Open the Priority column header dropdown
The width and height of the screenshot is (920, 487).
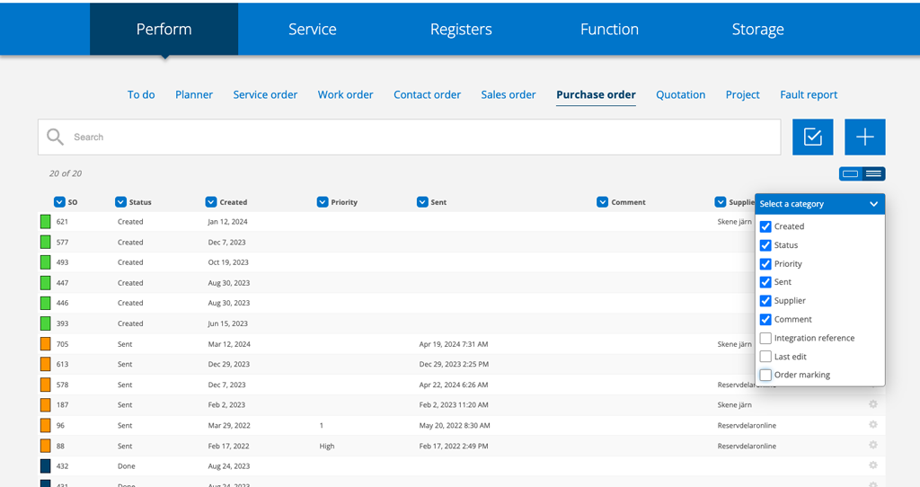[323, 202]
